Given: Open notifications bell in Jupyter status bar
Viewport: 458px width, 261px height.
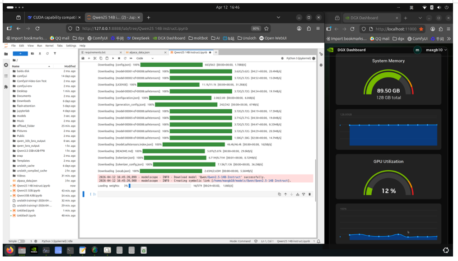Looking at the screenshot, I should click(319, 242).
